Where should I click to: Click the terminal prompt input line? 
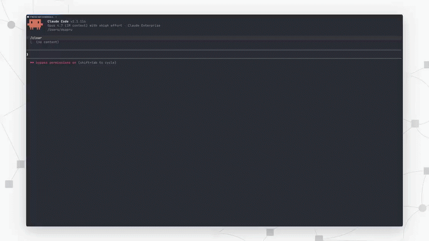(214, 54)
